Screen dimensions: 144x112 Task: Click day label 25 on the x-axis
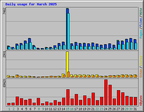(110, 109)
